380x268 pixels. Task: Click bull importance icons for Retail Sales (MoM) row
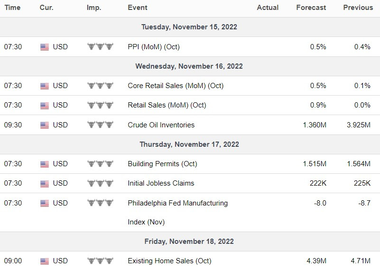pyautogui.click(x=100, y=105)
